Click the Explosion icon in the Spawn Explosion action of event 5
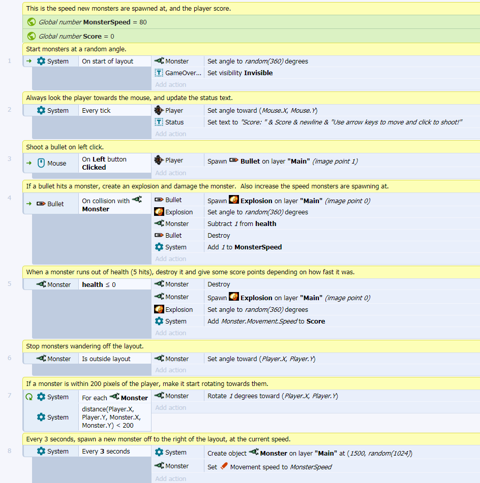Viewport: 480px width, 483px height. pos(233,298)
